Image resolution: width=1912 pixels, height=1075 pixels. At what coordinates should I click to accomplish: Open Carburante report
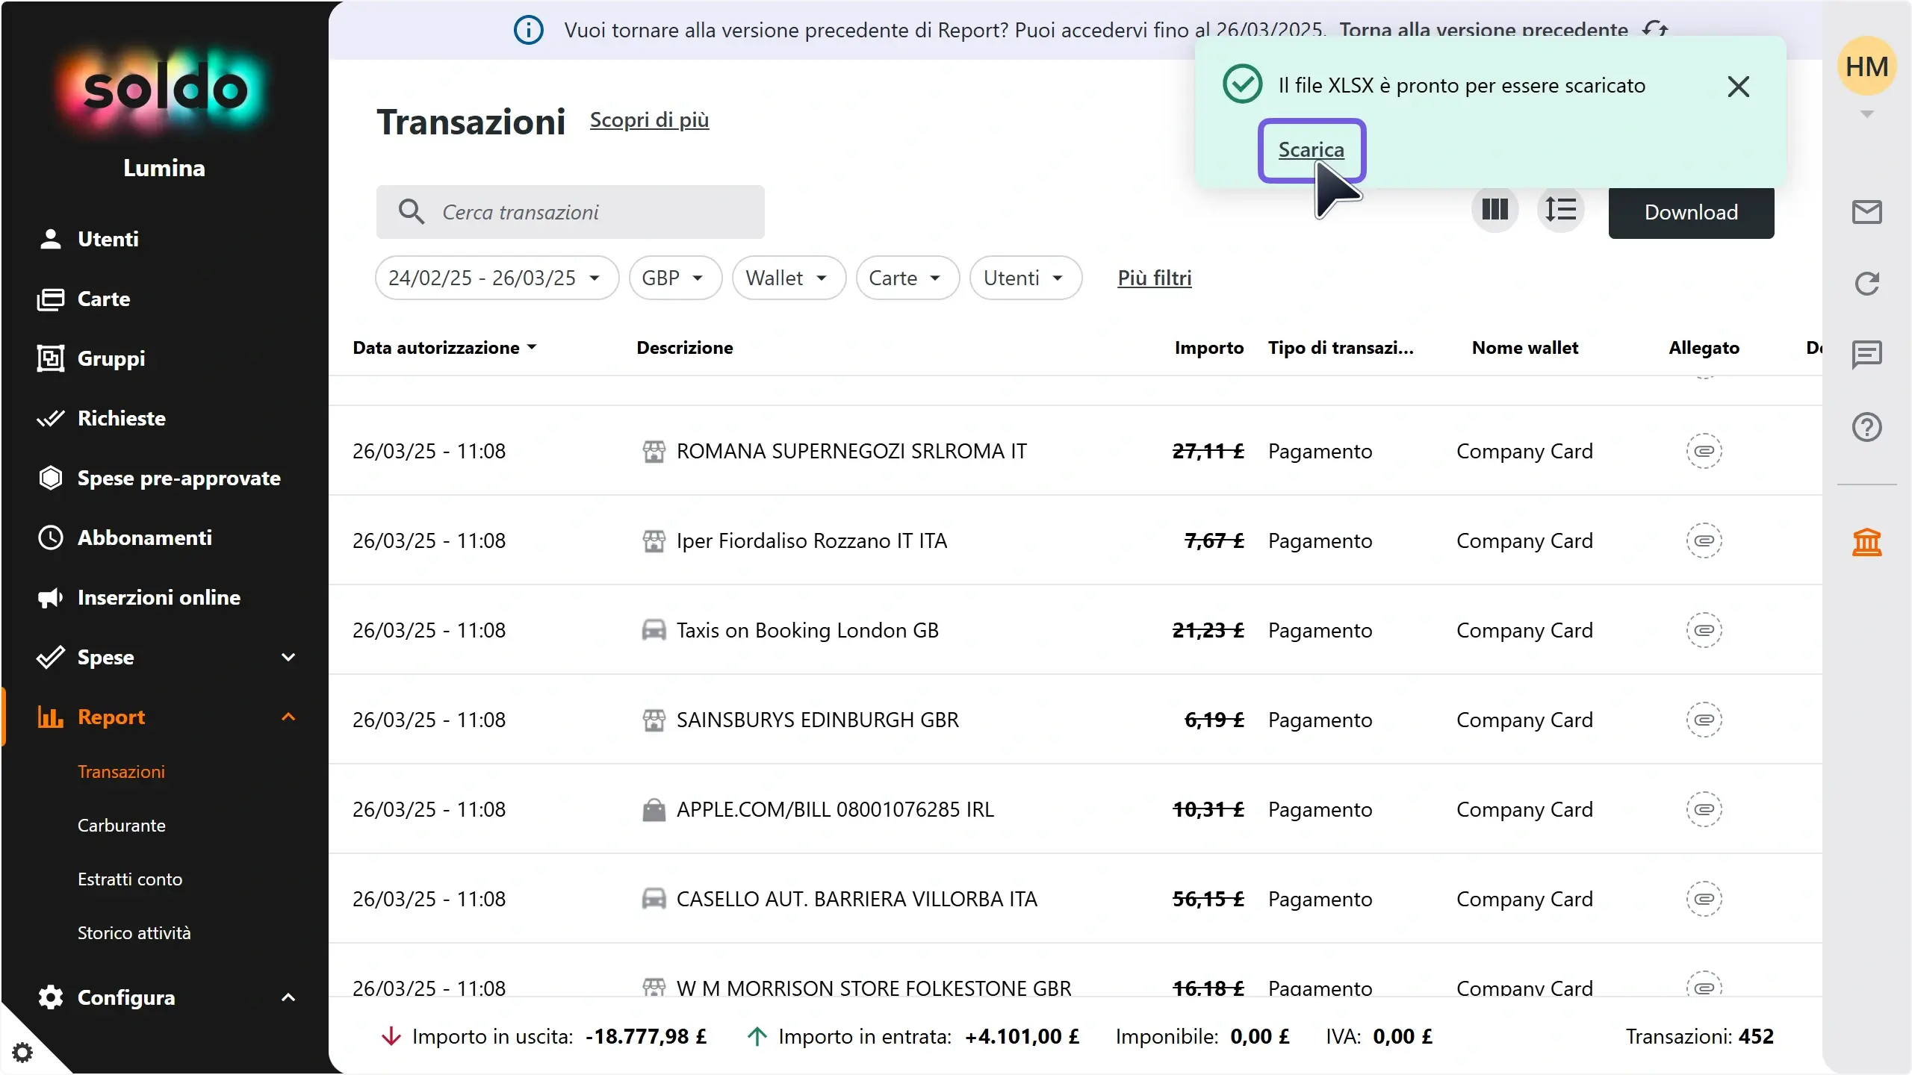click(x=122, y=825)
